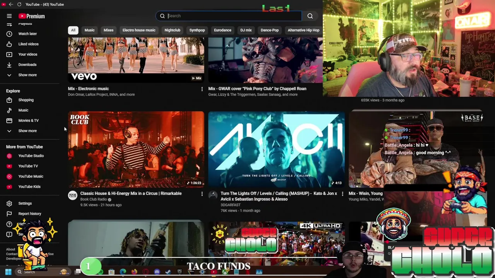Filter by Eurodance chip
The image size is (495, 278).
(x=223, y=30)
